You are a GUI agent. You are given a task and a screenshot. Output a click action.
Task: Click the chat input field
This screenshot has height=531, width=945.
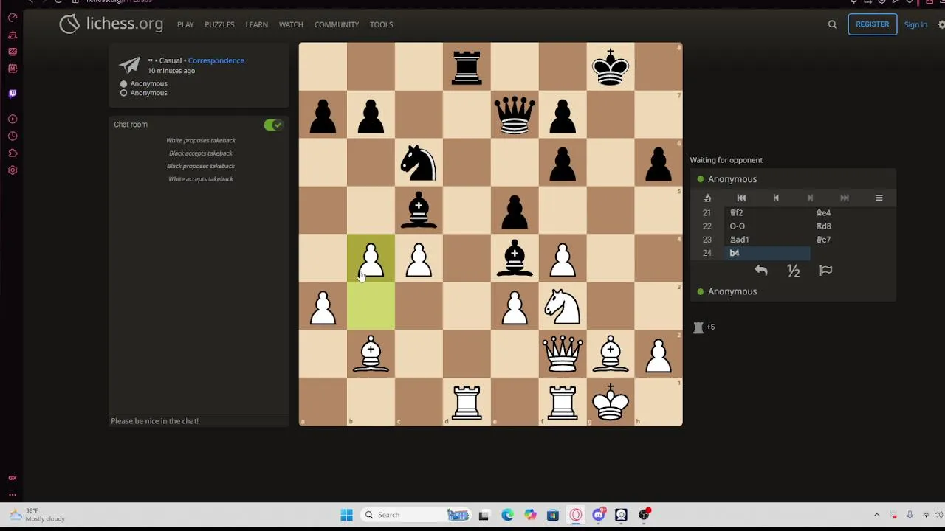[199, 421]
